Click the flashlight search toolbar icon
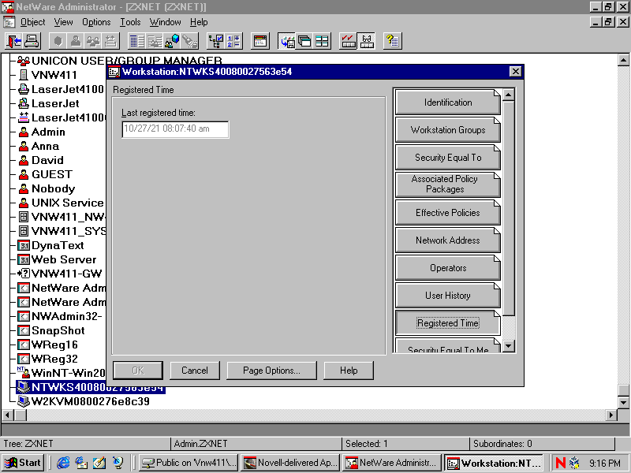The height and width of the screenshot is (473, 631). click(190, 41)
